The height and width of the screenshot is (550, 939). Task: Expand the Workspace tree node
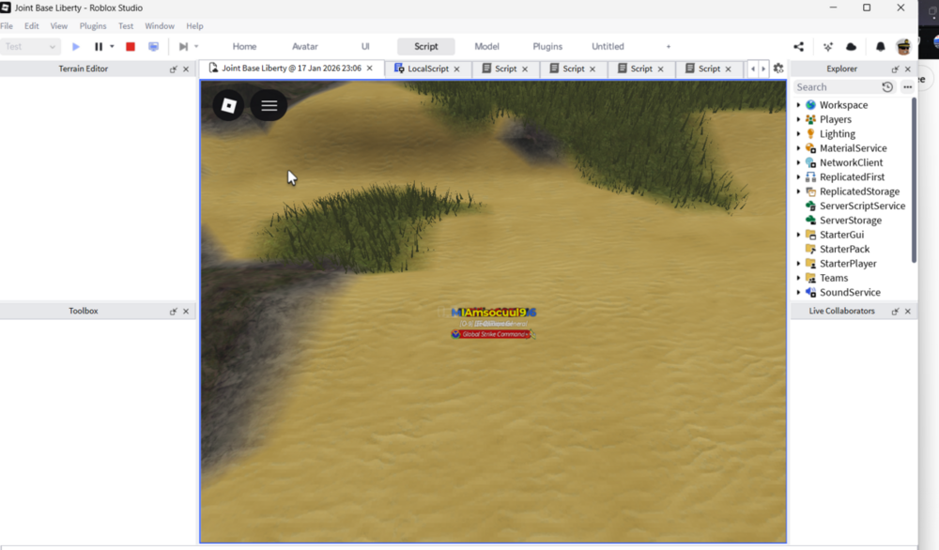point(798,105)
